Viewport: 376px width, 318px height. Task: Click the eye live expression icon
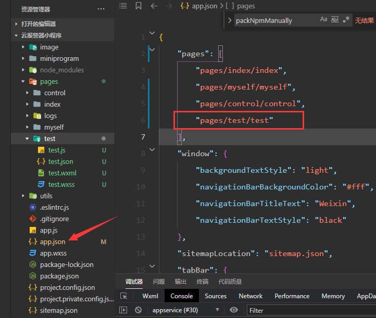(x=234, y=310)
